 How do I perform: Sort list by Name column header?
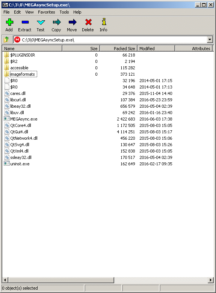(x=32, y=49)
